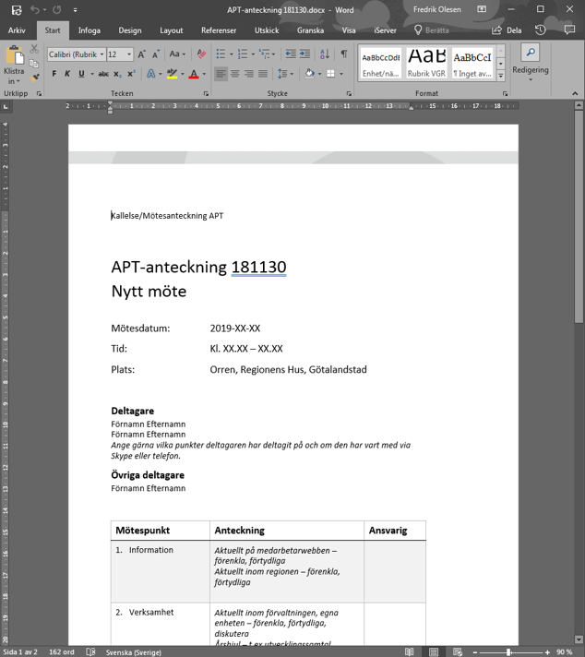Screen dimensions: 585x657
Task: Toggle underline formatting button
Action: point(81,74)
